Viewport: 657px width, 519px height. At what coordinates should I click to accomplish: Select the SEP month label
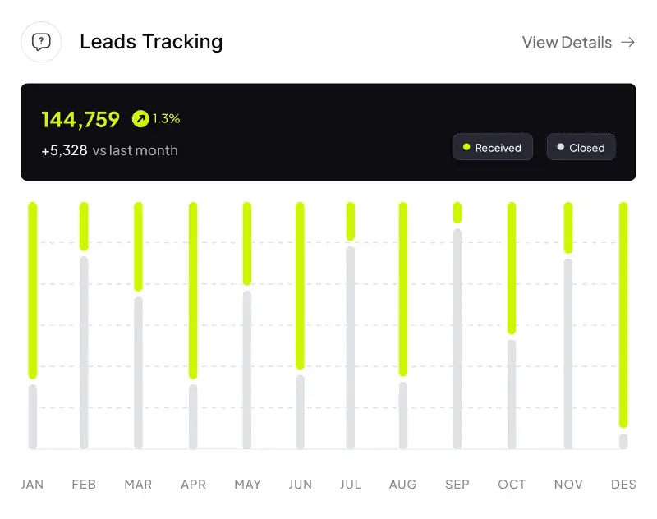pos(457,485)
